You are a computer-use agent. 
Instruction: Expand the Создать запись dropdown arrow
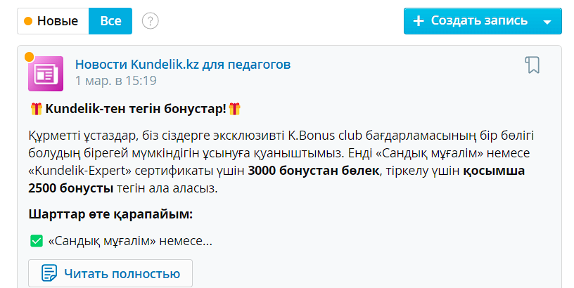click(547, 21)
